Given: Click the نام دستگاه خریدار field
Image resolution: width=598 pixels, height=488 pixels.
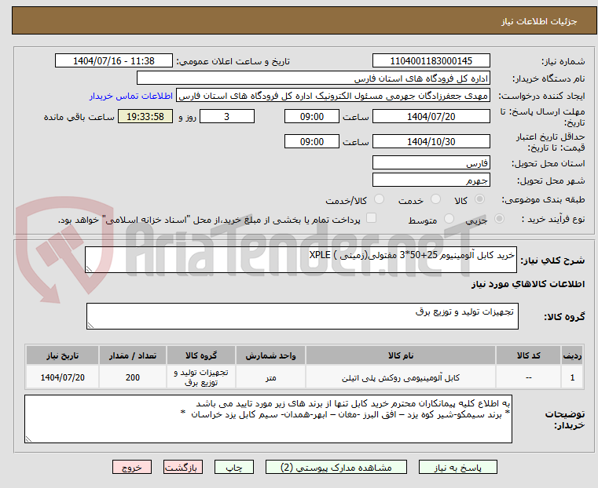Looking at the screenshot, I should pos(313,78).
